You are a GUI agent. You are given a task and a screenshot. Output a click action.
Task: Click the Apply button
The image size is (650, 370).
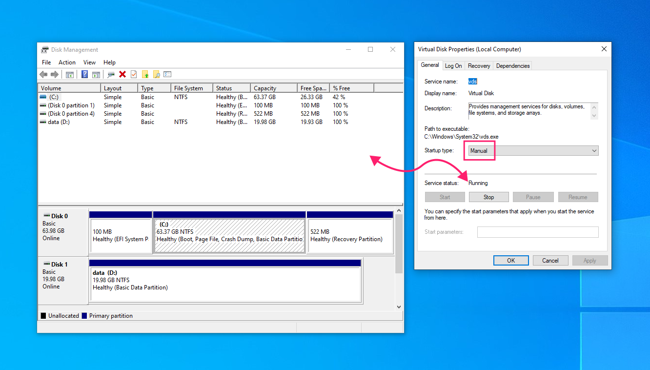[x=590, y=261]
